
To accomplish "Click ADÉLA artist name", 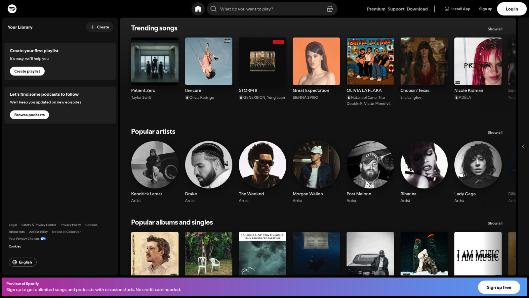I will (465, 98).
